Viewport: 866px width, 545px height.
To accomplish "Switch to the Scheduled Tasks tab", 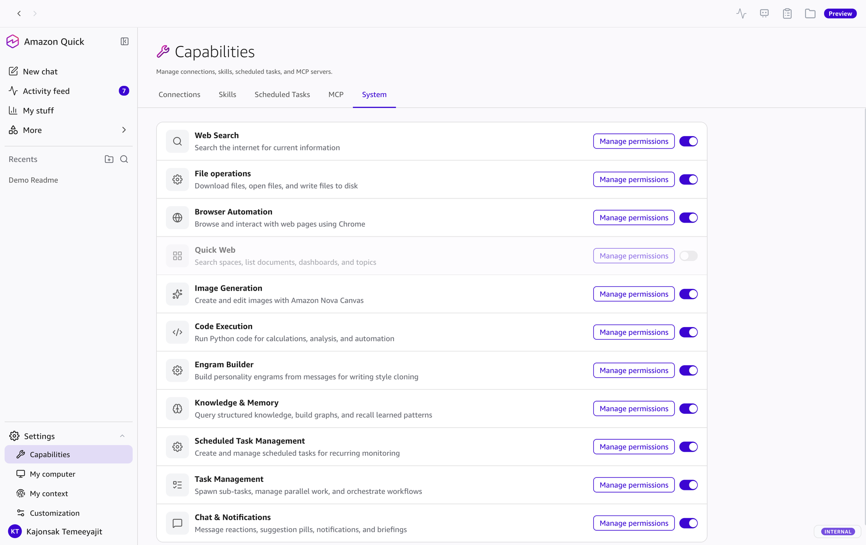I will coord(282,94).
